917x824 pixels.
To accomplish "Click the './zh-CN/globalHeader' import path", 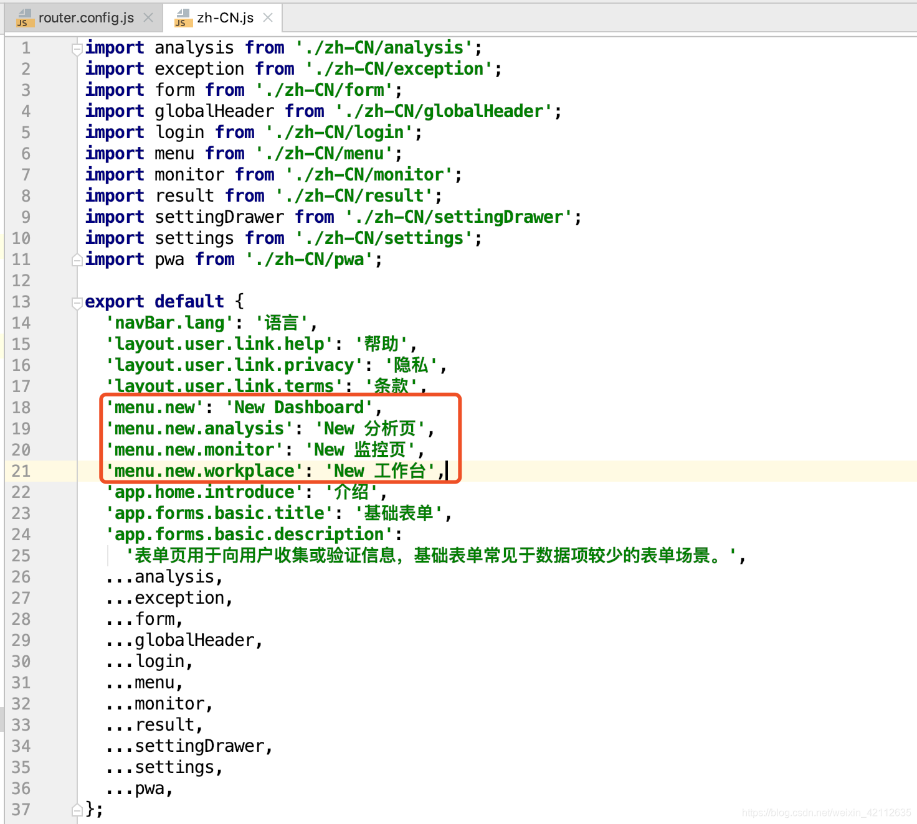I will (x=444, y=111).
